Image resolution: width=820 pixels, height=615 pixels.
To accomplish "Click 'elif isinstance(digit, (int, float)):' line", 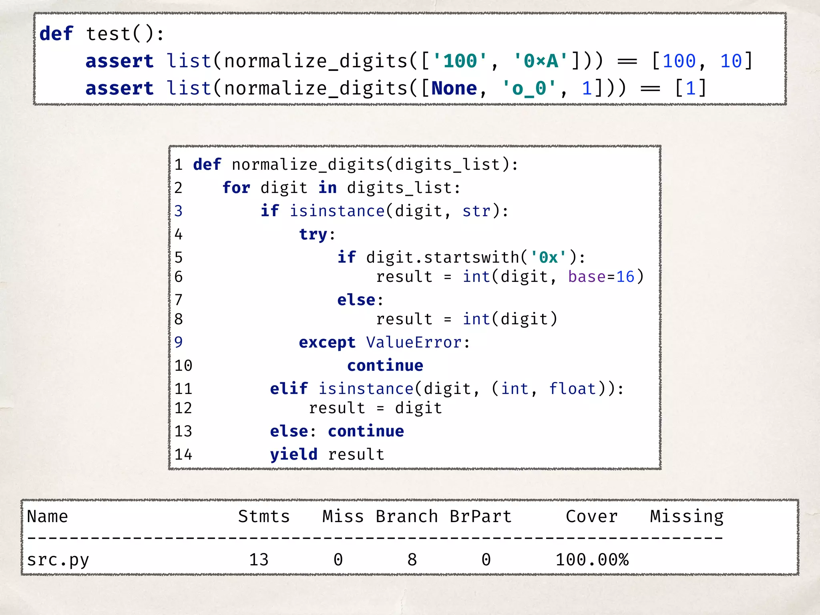I will click(447, 389).
